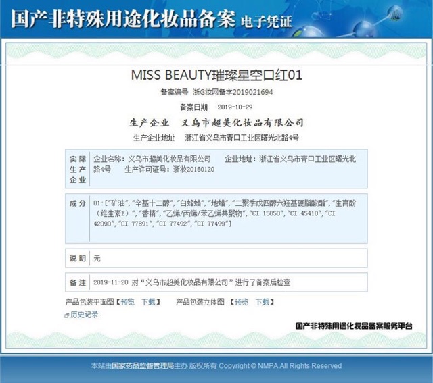The width and height of the screenshot is (433, 383).
Task: Click the 备注 row label
Action: coord(78,282)
